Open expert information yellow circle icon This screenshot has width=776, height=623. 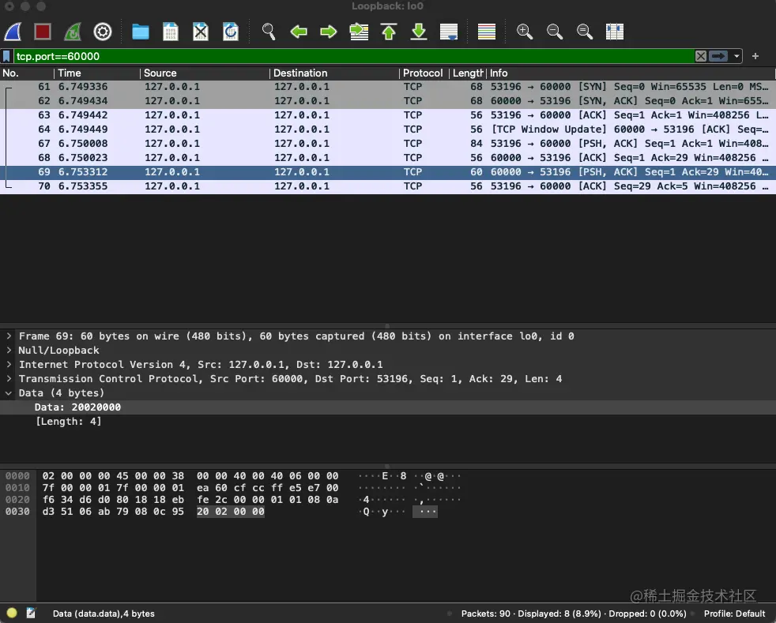12,613
